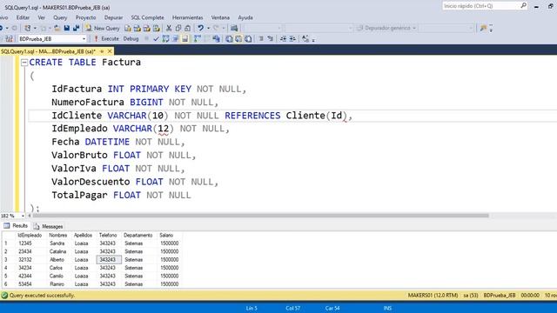Click the Undo arrow icon
This screenshot has width=557, height=313.
pos(200,28)
